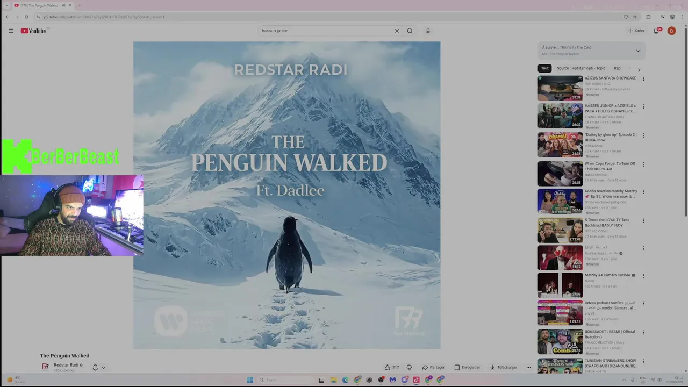Open options for Gooba reaction Matchy video
The height and width of the screenshot is (387, 688).
click(x=643, y=191)
